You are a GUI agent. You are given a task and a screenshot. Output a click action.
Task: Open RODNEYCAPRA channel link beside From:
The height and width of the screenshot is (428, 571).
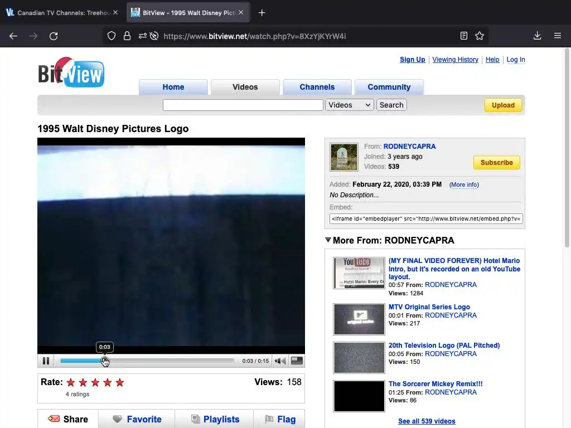[x=409, y=147]
